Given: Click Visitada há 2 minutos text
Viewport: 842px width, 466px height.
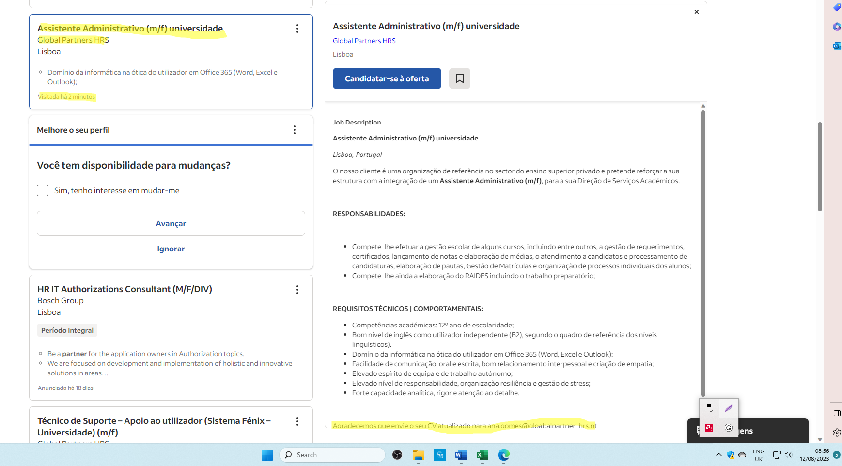Looking at the screenshot, I should 66,97.
